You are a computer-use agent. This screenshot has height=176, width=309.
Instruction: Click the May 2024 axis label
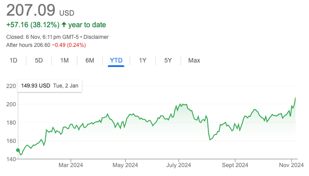[125, 165]
